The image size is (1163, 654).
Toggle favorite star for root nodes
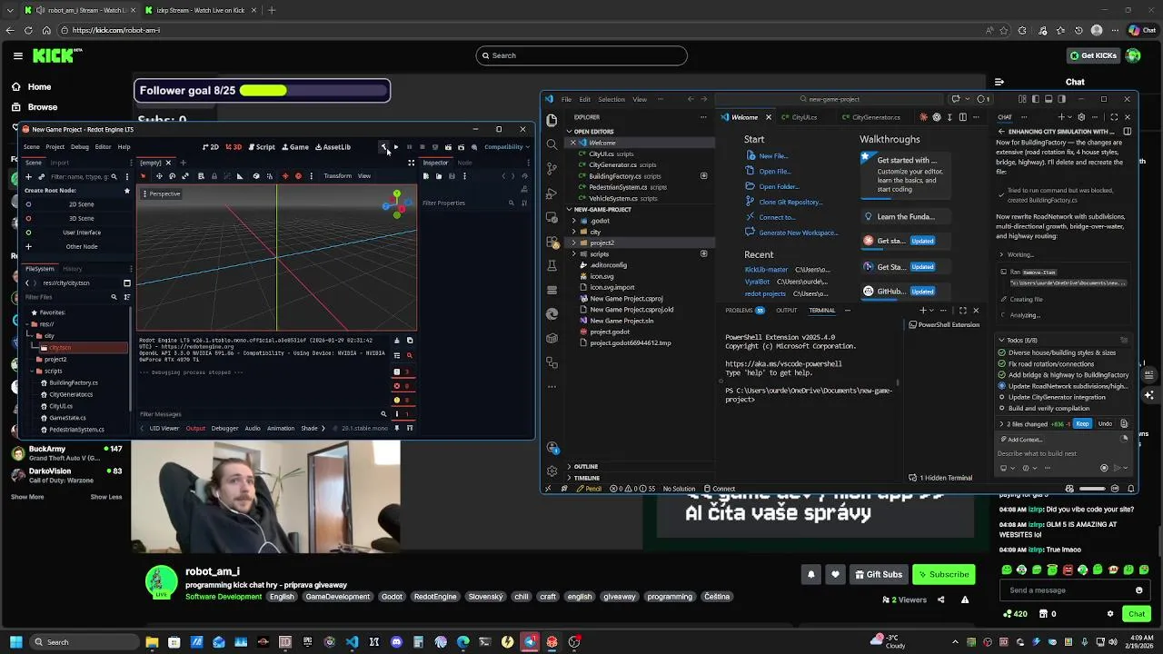(126, 191)
